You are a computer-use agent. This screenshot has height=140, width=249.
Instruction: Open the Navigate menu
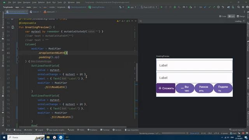tap(27, 2)
